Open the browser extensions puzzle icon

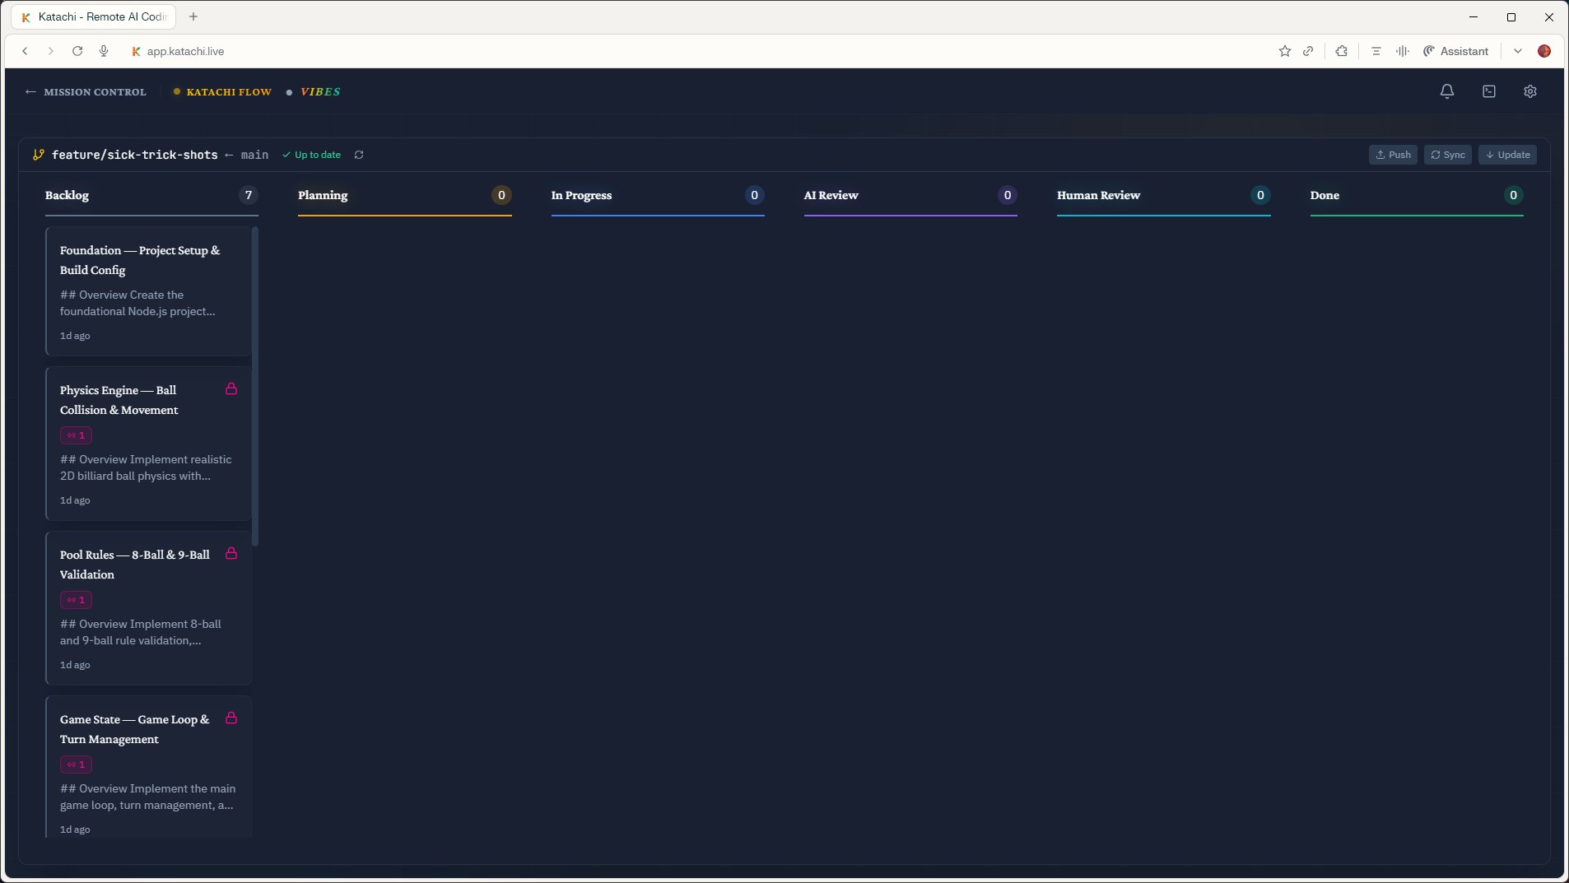1340,51
